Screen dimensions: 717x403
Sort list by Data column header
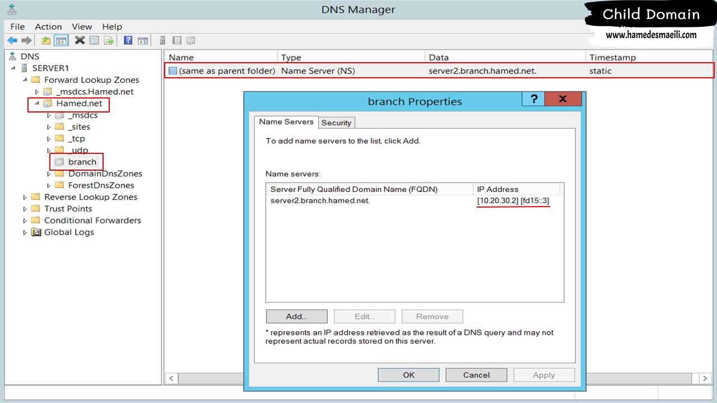point(505,57)
